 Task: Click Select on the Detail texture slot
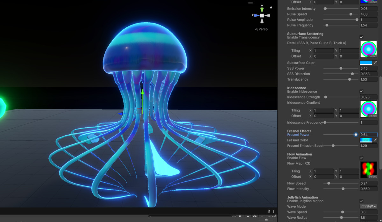(372, 56)
